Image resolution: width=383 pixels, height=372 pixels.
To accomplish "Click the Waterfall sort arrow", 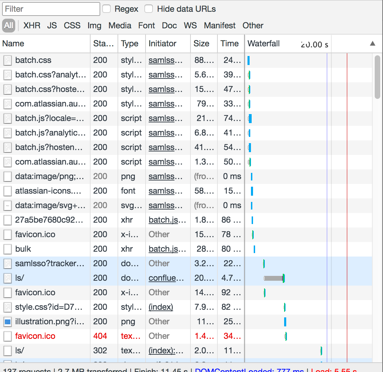I will [x=372, y=44].
